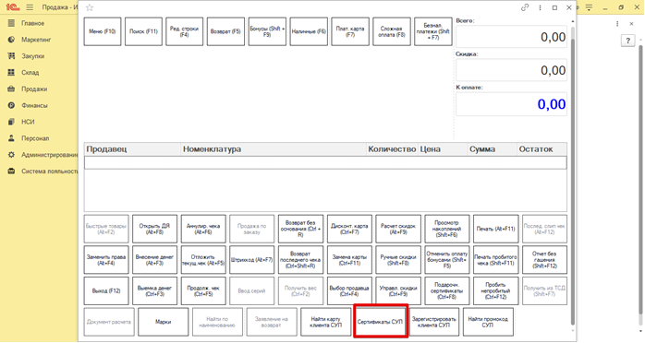Click the Маркетинг section icon

pos(11,40)
